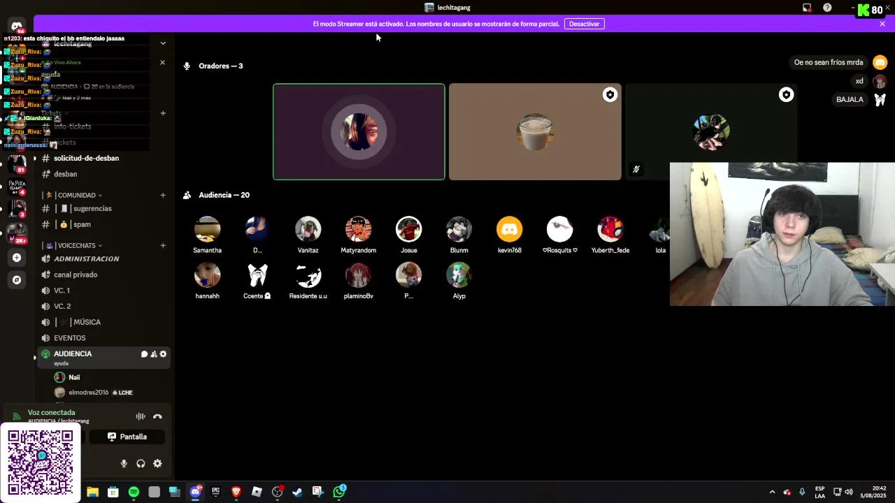Screen dimensions: 895x503
Task: Join the ADMINISTRACION voice channel
Action: [x=104, y=259]
